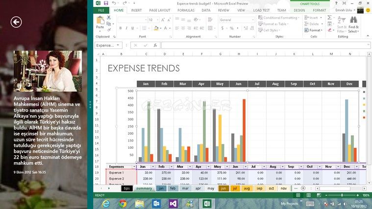The width and height of the screenshot is (372, 209).
Task: Click the Font Color letter A swatch
Action: [x=165, y=28]
